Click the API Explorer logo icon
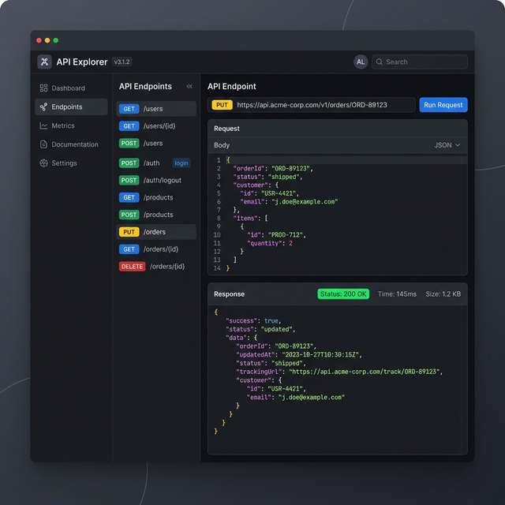This screenshot has height=505, width=505. 44,62
